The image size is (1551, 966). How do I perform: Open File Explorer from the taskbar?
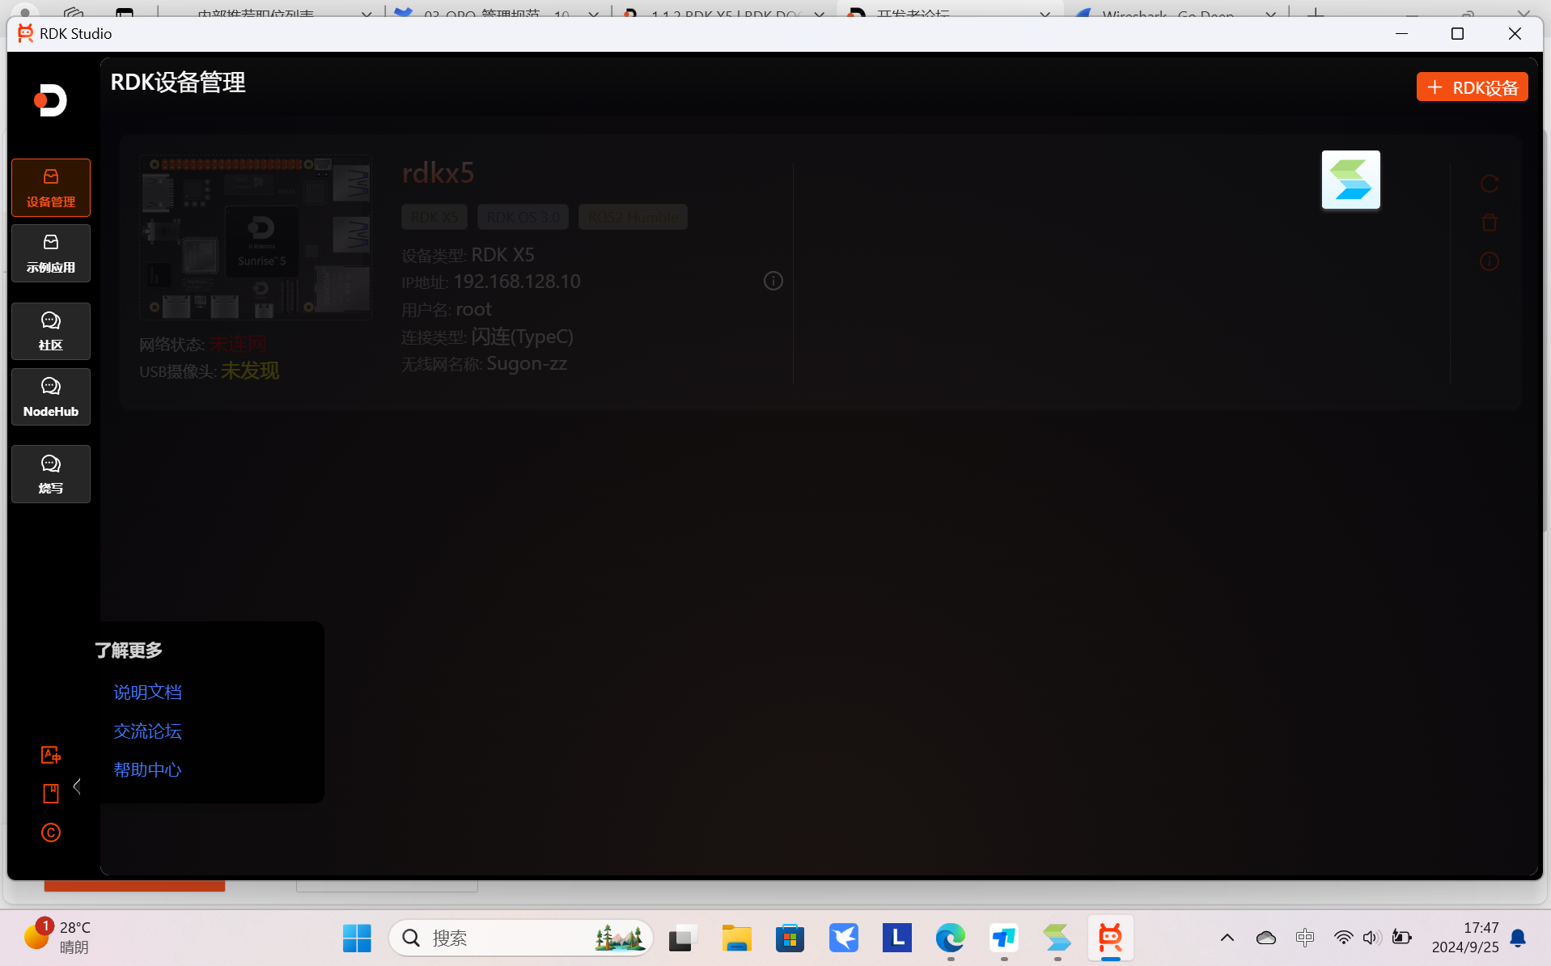pos(737,938)
